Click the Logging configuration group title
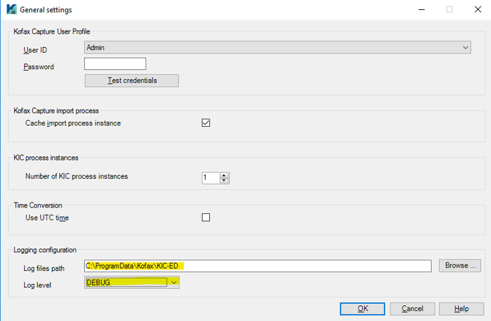 click(x=45, y=250)
